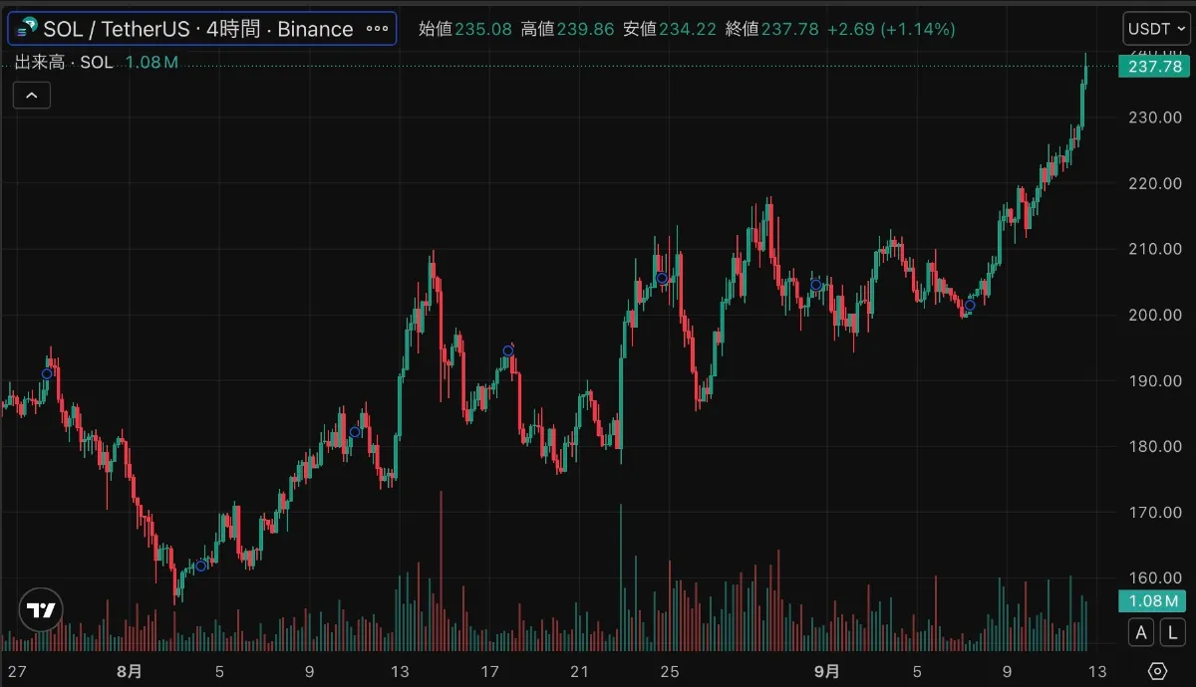Click the 始値 235.08 open value
The height and width of the screenshot is (687, 1196).
pyautogui.click(x=465, y=29)
